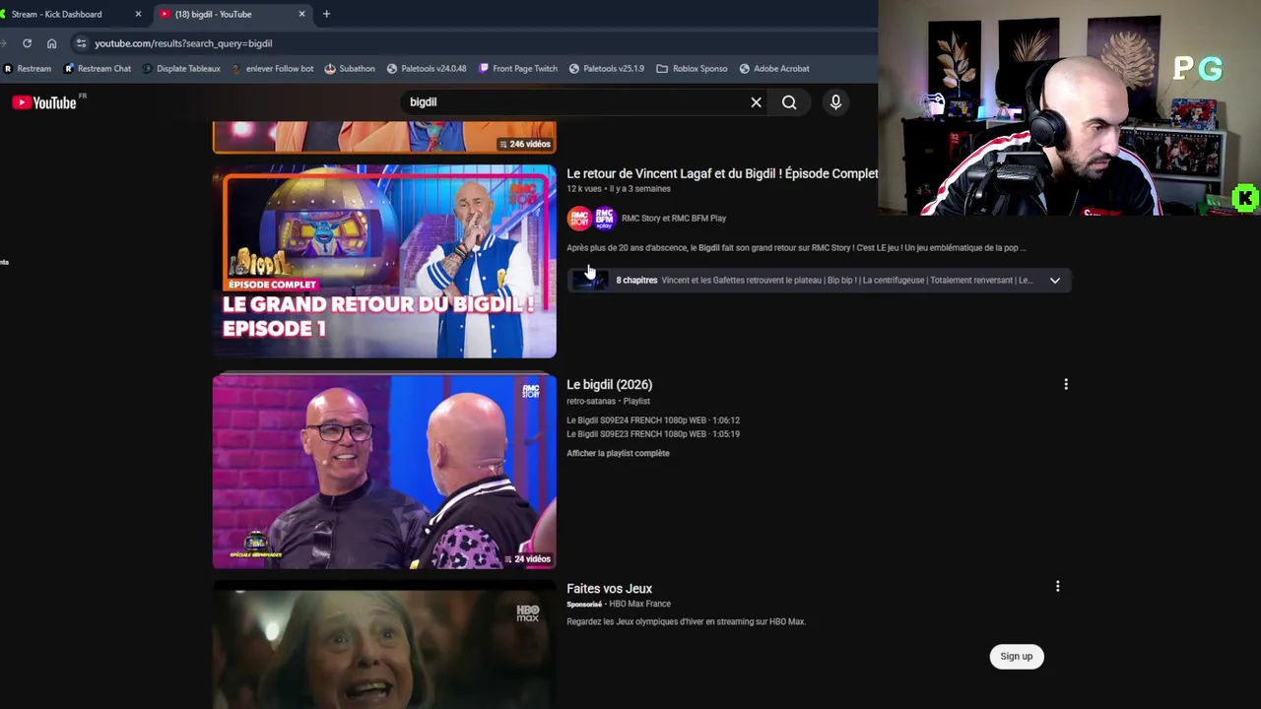Click the ad text Regardez les Jeux olympiques d'hiver
The width and height of the screenshot is (1261, 709).
[x=686, y=622]
